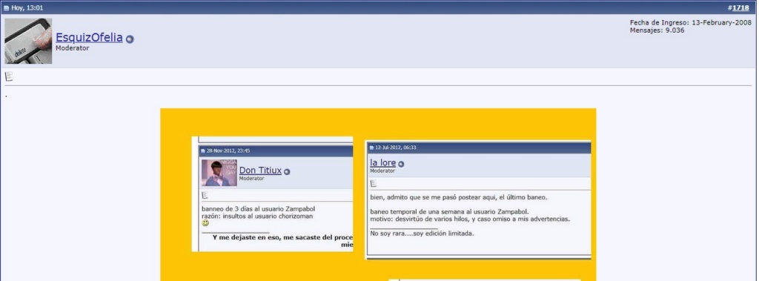Open EsquizOfelia user profile link
Viewport: 759px width, 281px height.
coord(89,37)
